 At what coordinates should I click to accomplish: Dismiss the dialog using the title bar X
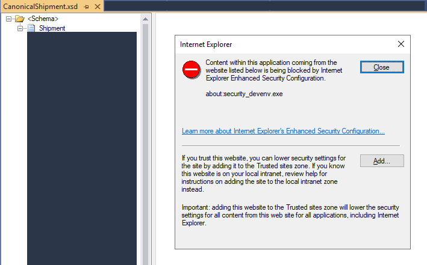(401, 44)
